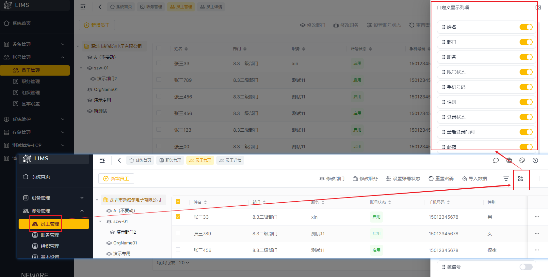Turn off the 账号状态 column switch

tap(526, 72)
